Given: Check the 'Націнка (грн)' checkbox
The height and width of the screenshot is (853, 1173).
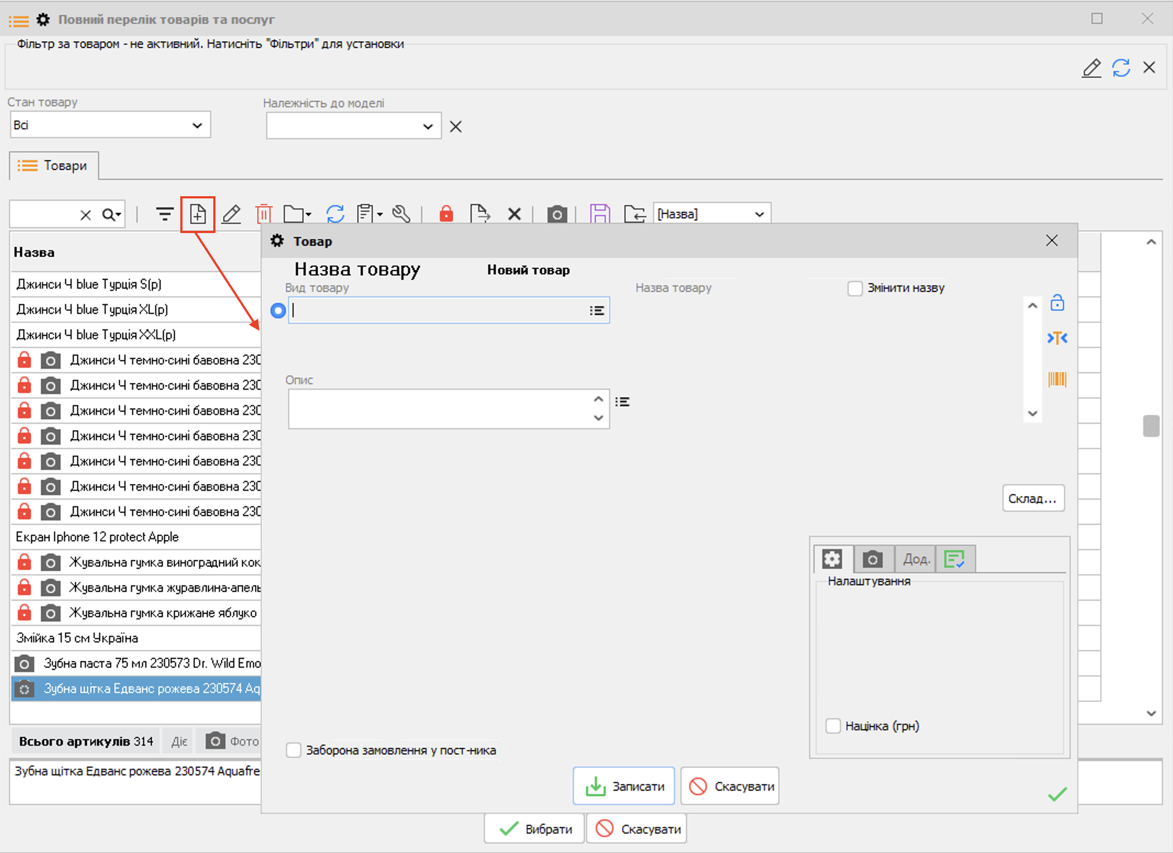Looking at the screenshot, I should click(x=833, y=726).
